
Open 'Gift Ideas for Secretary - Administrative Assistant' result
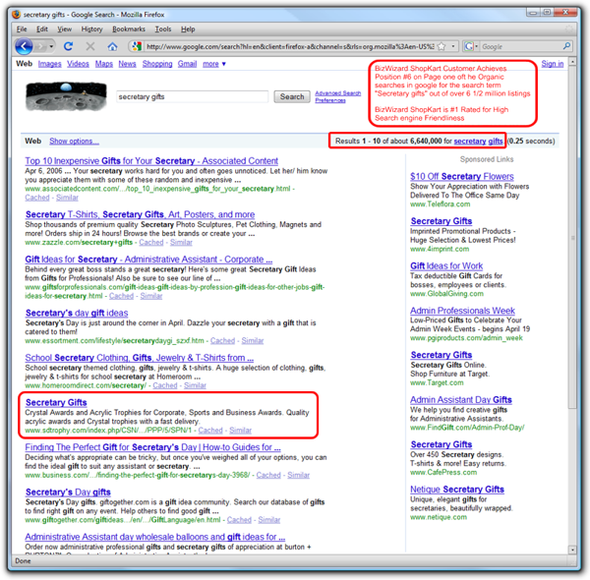pos(148,260)
